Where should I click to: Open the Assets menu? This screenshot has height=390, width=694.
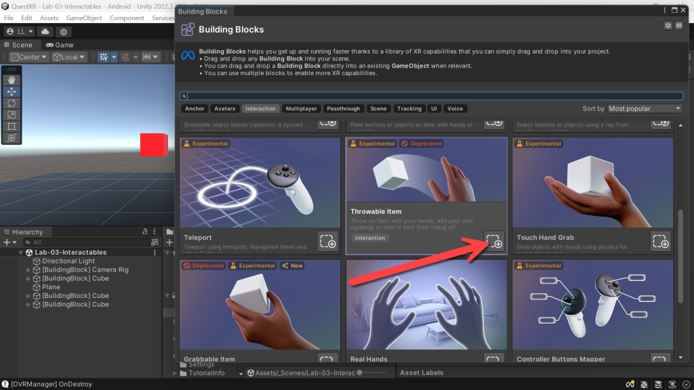click(x=49, y=18)
